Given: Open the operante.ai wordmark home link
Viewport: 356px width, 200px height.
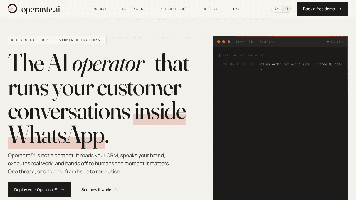Looking at the screenshot, I should coord(41,10).
